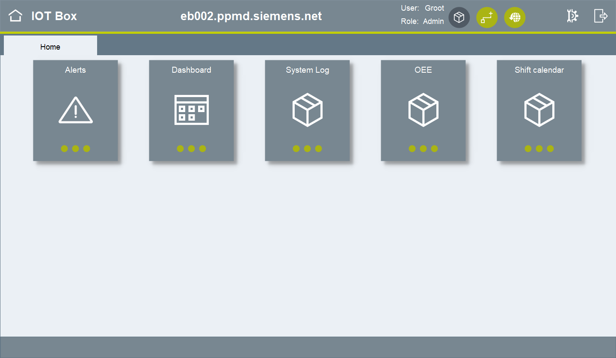Screen dimensions: 616x358
Task: Click the IOT Box title text
Action: pos(54,16)
